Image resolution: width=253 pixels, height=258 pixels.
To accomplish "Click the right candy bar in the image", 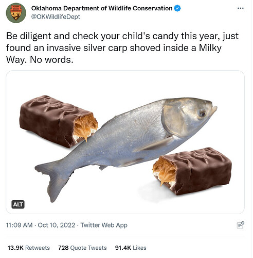I will [192, 171].
